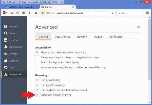This screenshot has height=105, width=152.
Task: Show bookmarks list icon in toolbar
Action: (17, 13)
